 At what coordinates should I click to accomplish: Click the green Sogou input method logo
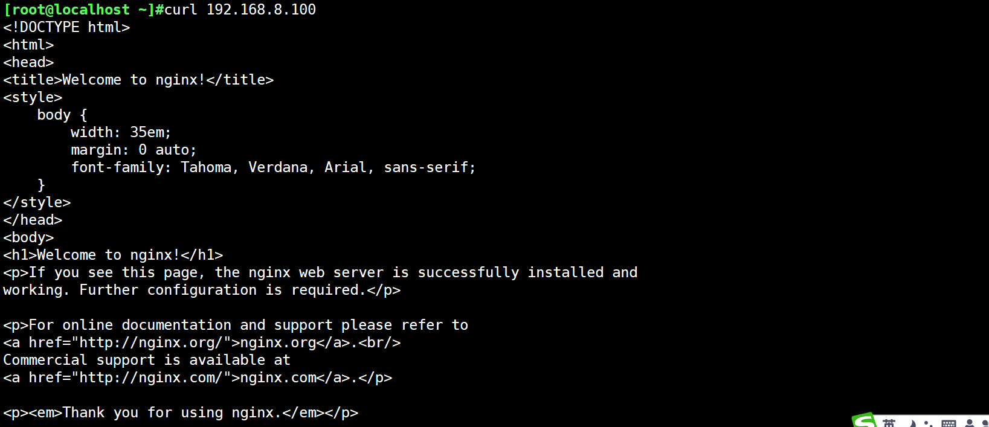tap(864, 420)
